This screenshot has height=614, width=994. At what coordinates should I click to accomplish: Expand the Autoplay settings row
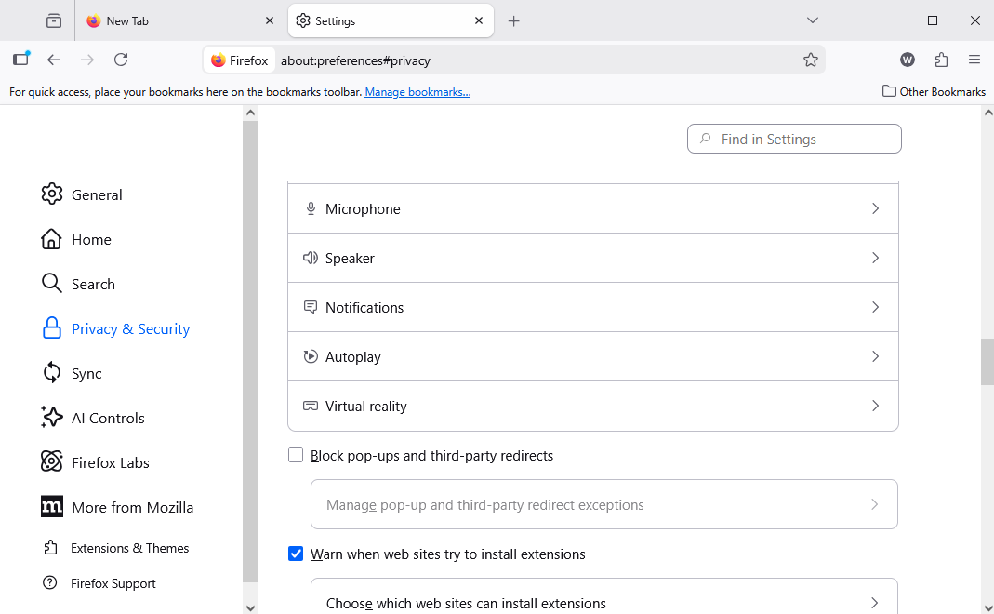point(592,356)
